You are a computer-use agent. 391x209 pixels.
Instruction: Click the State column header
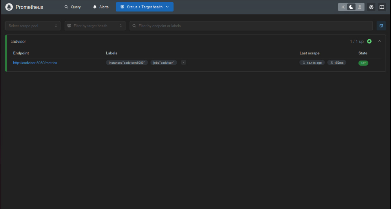click(x=363, y=53)
